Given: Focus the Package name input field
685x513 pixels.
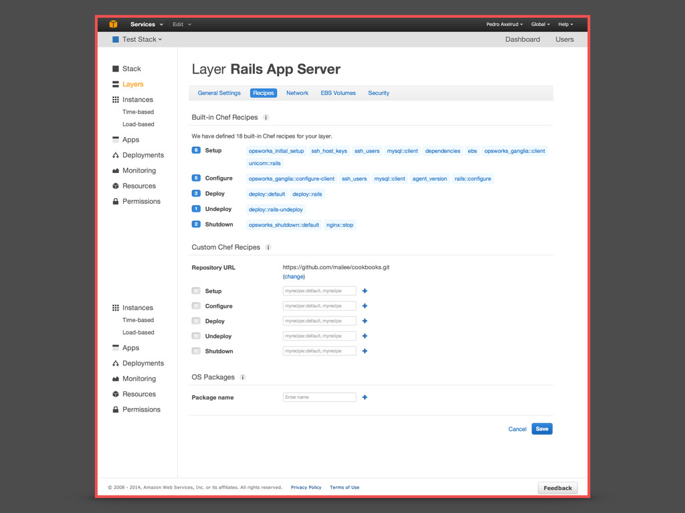Looking at the screenshot, I should 319,397.
